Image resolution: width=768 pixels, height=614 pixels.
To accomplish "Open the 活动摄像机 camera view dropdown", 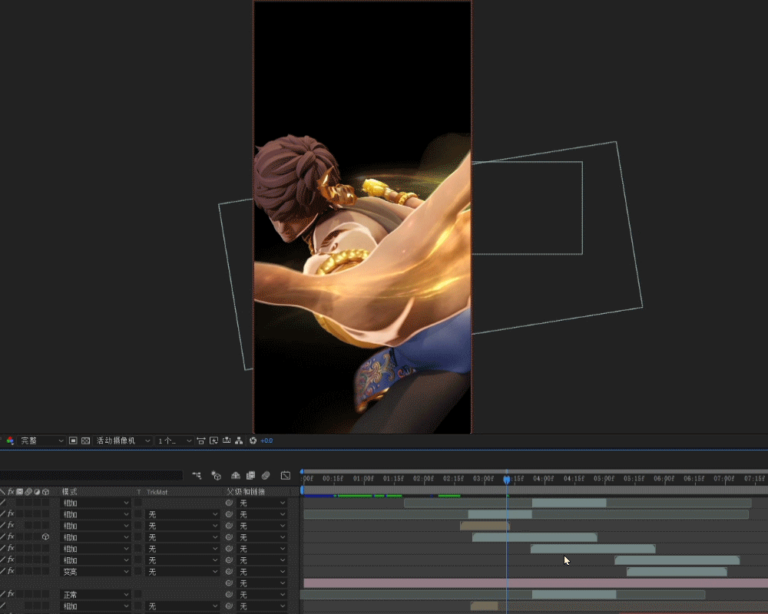I will click(123, 441).
